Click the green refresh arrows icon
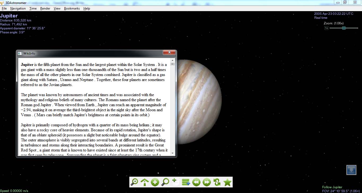This screenshot has width=362, height=193. click(217, 182)
